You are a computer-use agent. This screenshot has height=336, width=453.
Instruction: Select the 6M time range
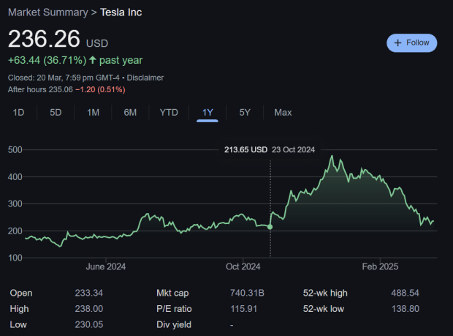(130, 112)
